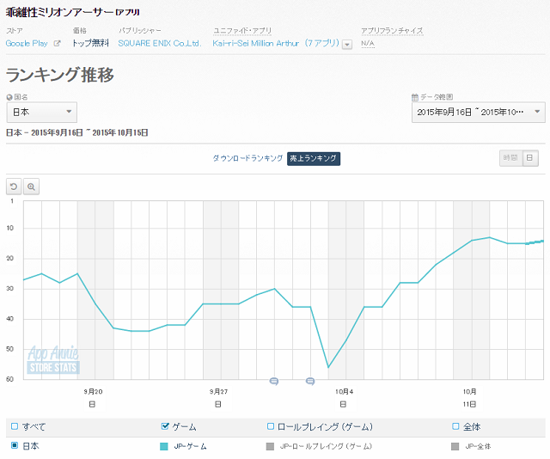The width and height of the screenshot is (550, 459).
Task: Click the 日本 – 2015年9月16日 range caption
Action: tap(77, 132)
